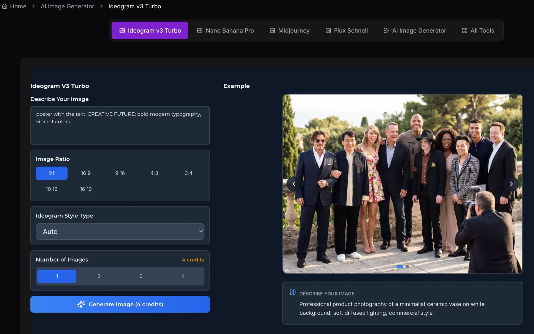Select the 3:4 image ratio
This screenshot has height=334, width=534.
(x=188, y=173)
